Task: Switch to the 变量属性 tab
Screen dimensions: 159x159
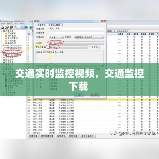Action: pos(41,25)
